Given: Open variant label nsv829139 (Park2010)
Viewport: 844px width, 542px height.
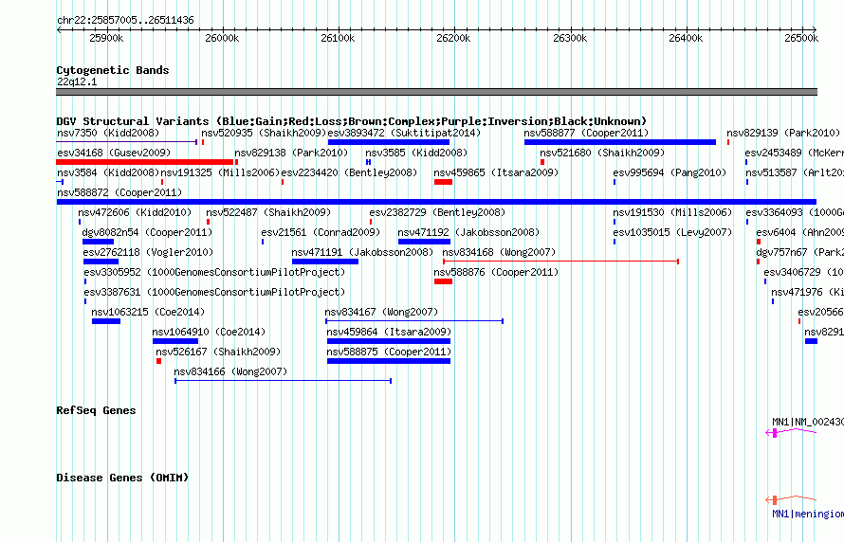Looking at the screenshot, I should pos(783,133).
